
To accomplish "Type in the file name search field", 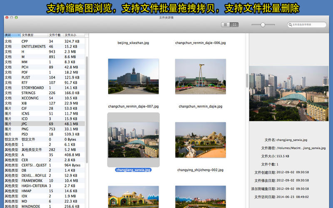I will (x=308, y=25).
